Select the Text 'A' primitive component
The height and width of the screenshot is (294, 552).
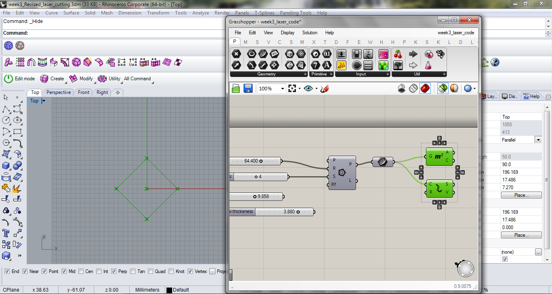coord(327,65)
